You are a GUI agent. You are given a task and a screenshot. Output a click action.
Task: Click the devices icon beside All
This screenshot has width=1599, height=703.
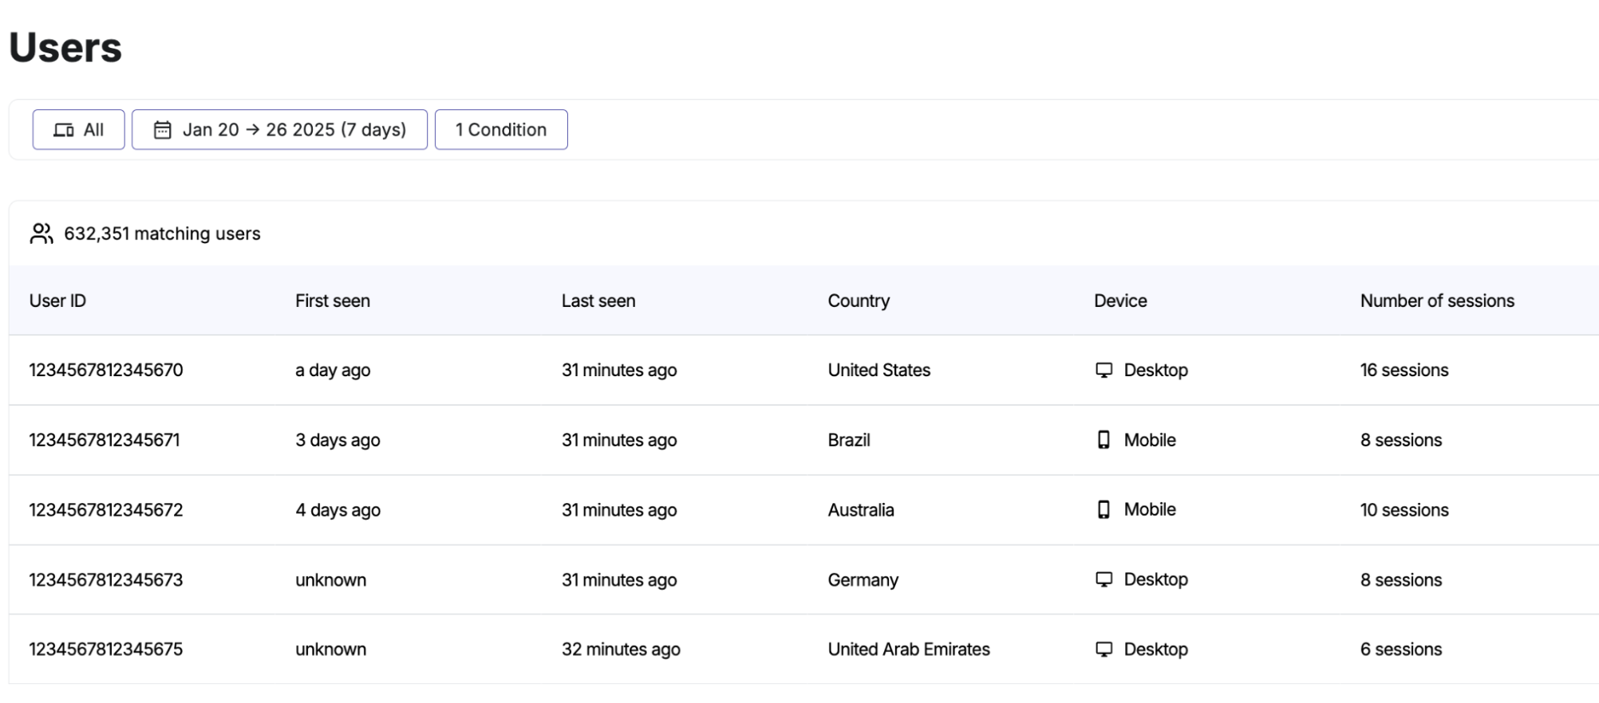point(64,130)
